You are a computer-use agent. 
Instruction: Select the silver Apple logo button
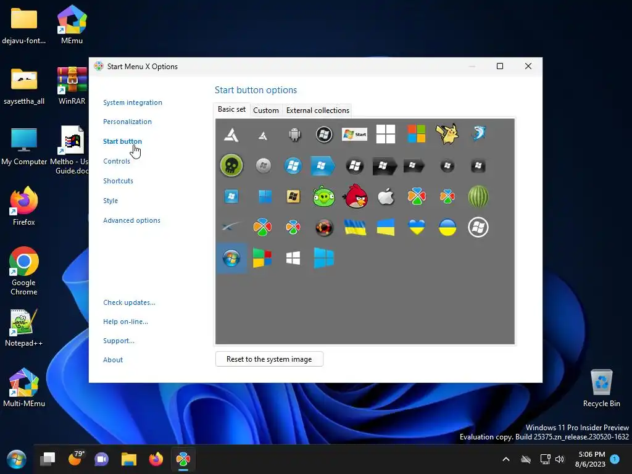(386, 196)
